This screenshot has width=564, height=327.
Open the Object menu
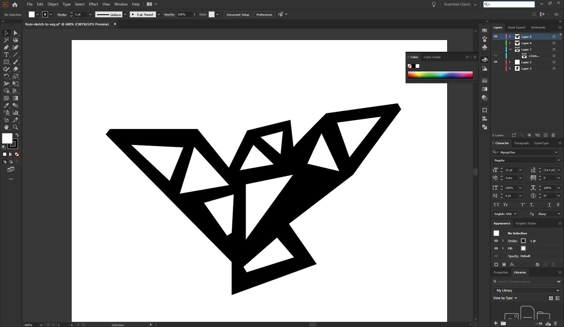coord(53,4)
